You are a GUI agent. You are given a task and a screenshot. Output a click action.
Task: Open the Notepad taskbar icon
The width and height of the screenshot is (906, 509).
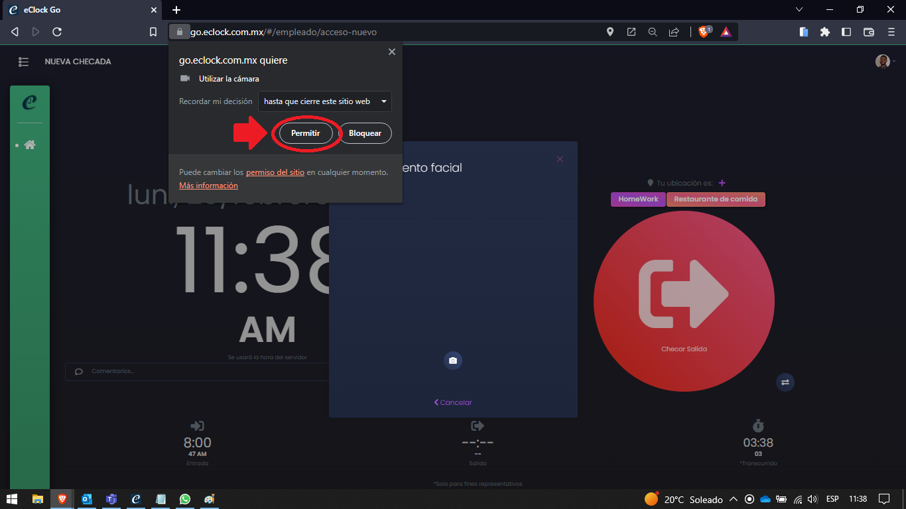click(161, 499)
